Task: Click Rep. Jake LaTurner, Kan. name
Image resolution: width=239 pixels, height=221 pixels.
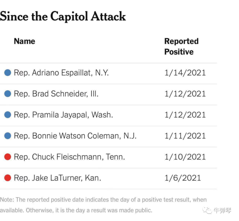Action: pos(57,178)
